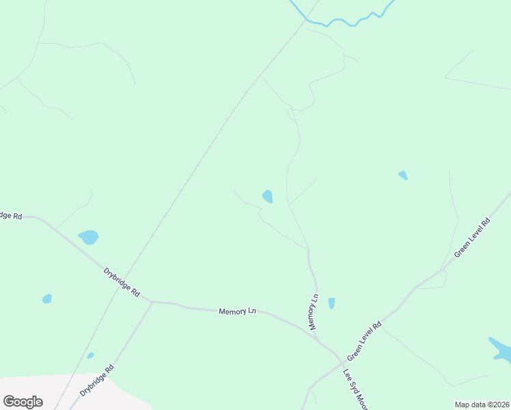Click the Google logo
The image size is (511, 410).
(23, 402)
